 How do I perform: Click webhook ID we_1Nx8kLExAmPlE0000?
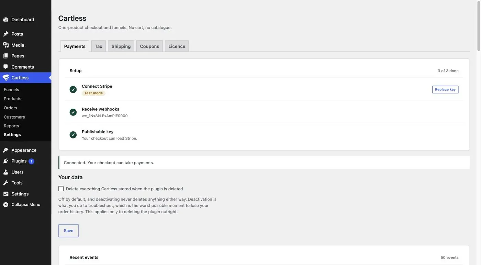pos(105,116)
